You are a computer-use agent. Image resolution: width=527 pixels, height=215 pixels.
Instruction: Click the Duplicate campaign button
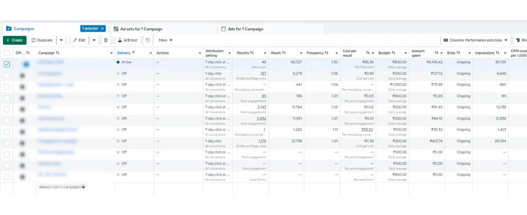(x=42, y=40)
